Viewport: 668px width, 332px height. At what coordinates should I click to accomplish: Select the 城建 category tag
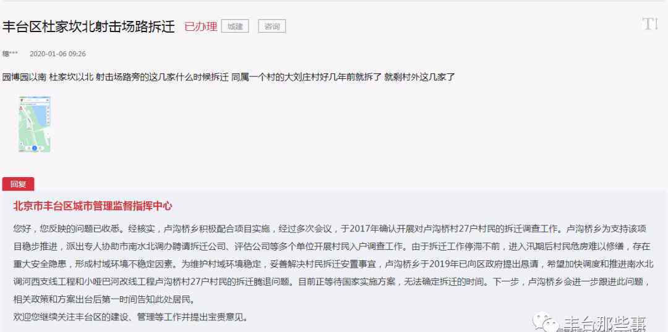click(x=235, y=27)
